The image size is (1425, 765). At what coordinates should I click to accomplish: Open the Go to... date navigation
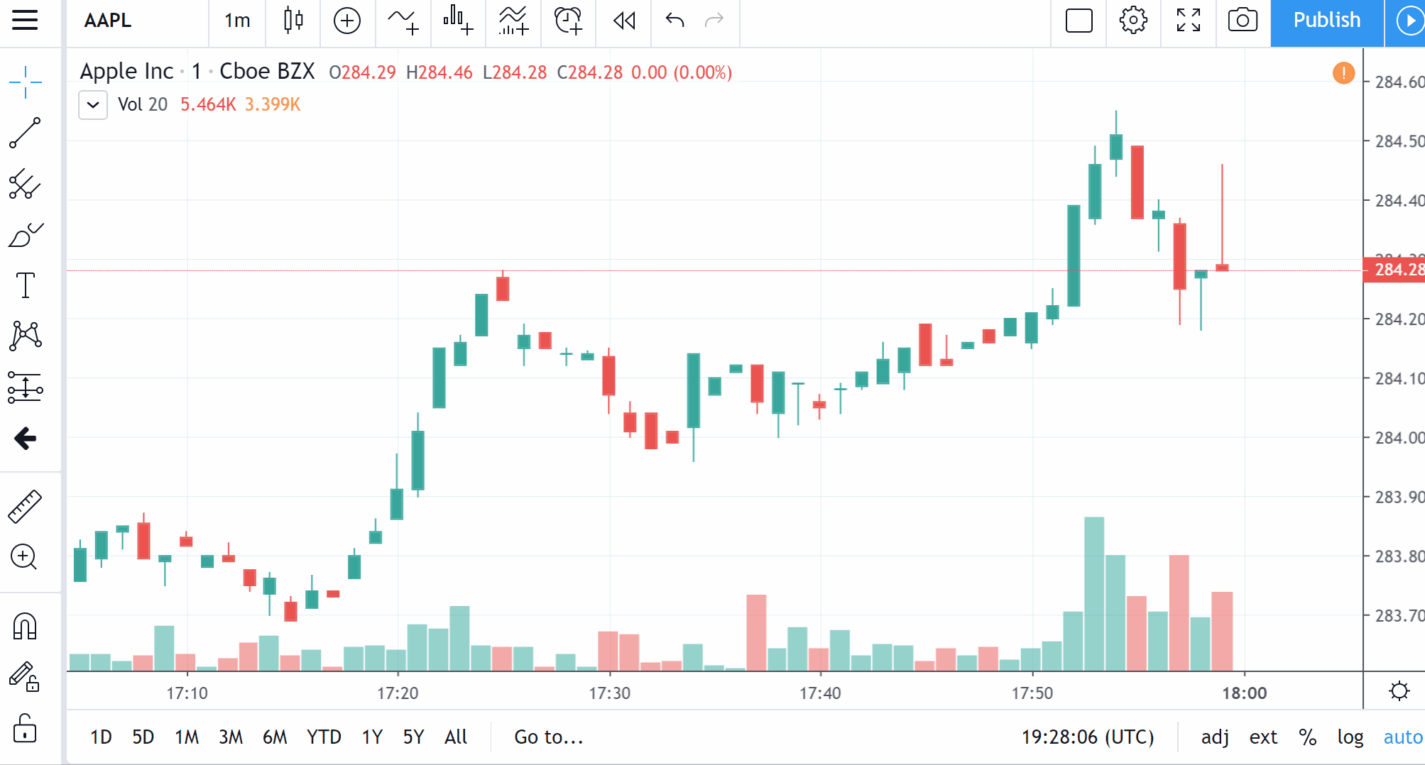tap(548, 737)
